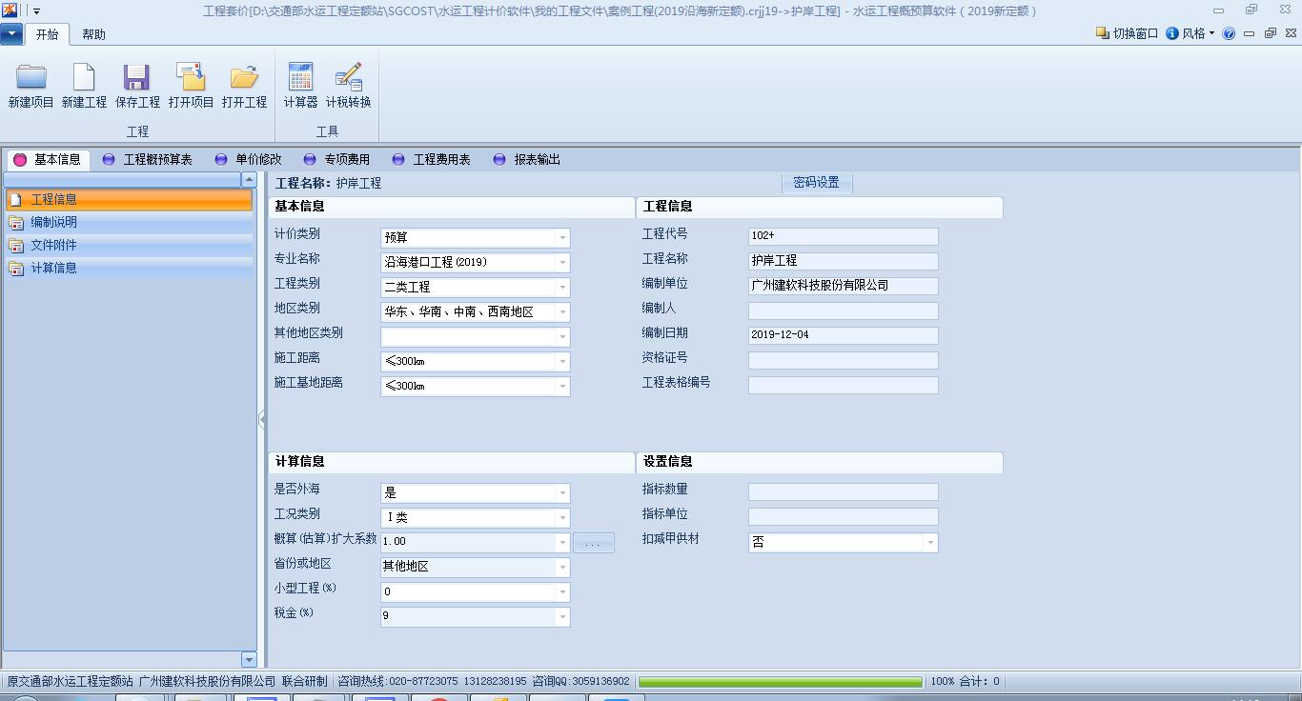Switch to the 开始 ribbon tab
The width and height of the screenshot is (1302, 701).
coord(47,34)
